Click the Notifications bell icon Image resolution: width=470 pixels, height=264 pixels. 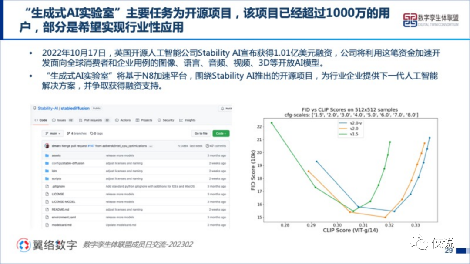pyautogui.click(x=222, y=109)
